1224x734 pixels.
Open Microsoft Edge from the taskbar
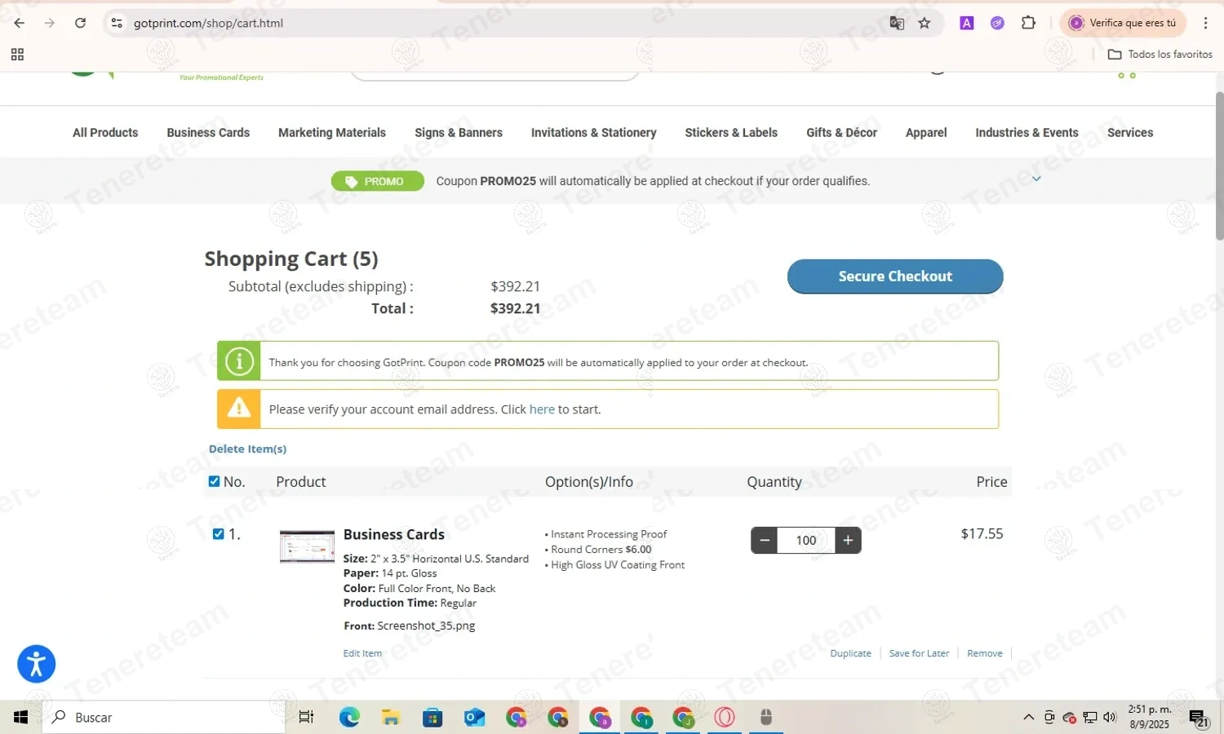tap(349, 718)
